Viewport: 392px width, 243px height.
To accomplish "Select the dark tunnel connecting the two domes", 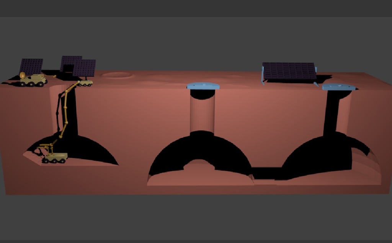I will pyautogui.click(x=266, y=173).
